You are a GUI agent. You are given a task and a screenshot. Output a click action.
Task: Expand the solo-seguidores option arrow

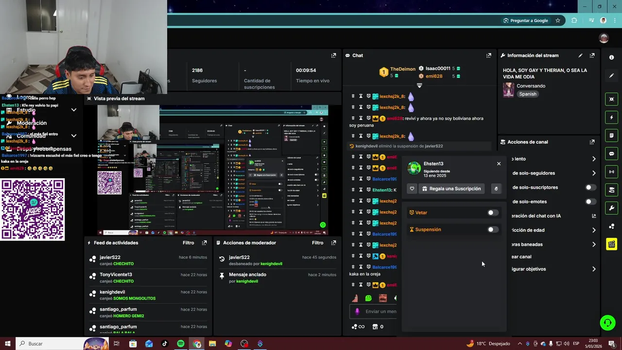593,173
